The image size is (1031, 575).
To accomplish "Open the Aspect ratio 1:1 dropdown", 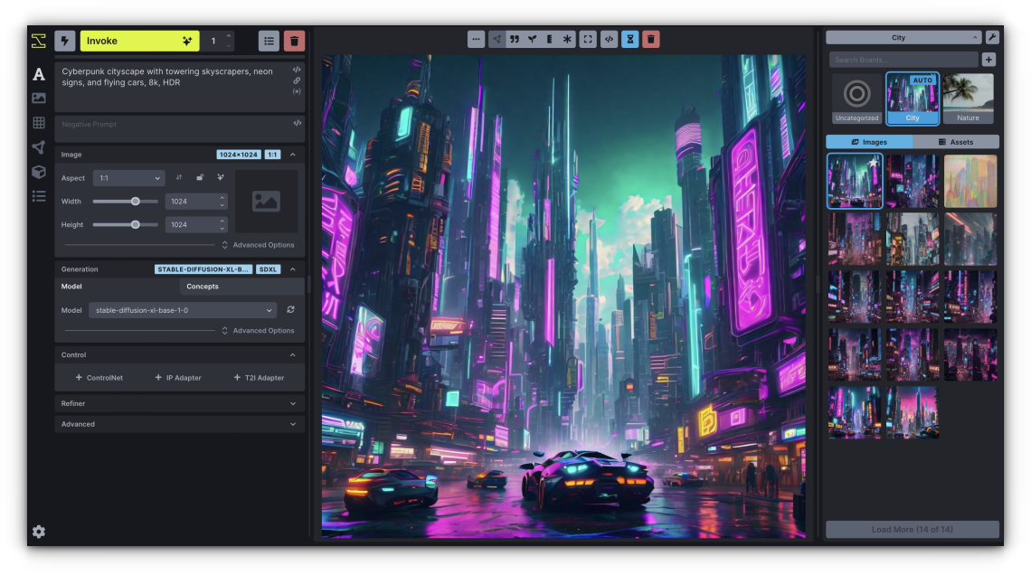I will tap(128, 178).
